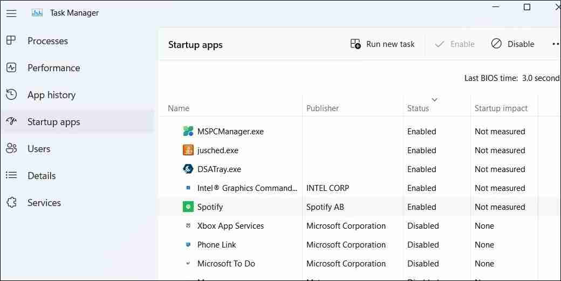Click the Task Manager app icon
561x281 pixels.
click(37, 13)
